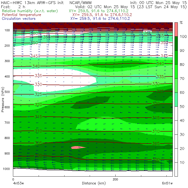The image size is (188, 188).
Task: Click the '800' pressure axis label
Action: tap(7, 138)
